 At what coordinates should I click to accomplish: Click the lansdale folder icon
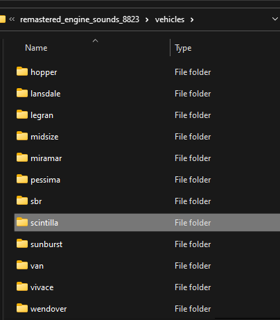pos(22,93)
